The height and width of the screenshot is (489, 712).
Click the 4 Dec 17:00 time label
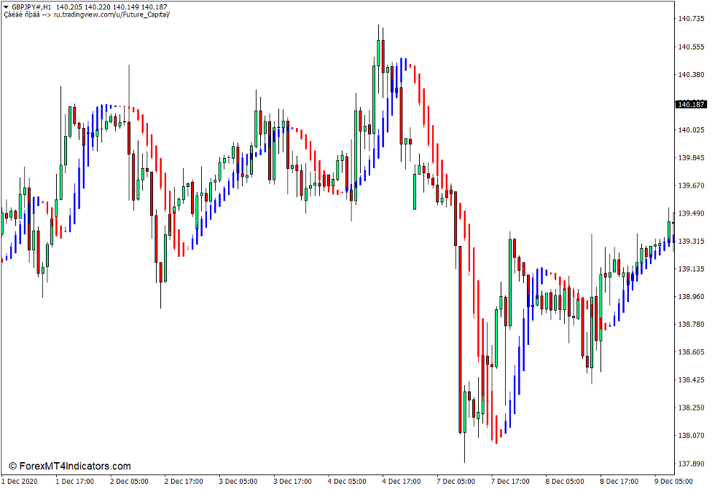point(401,481)
